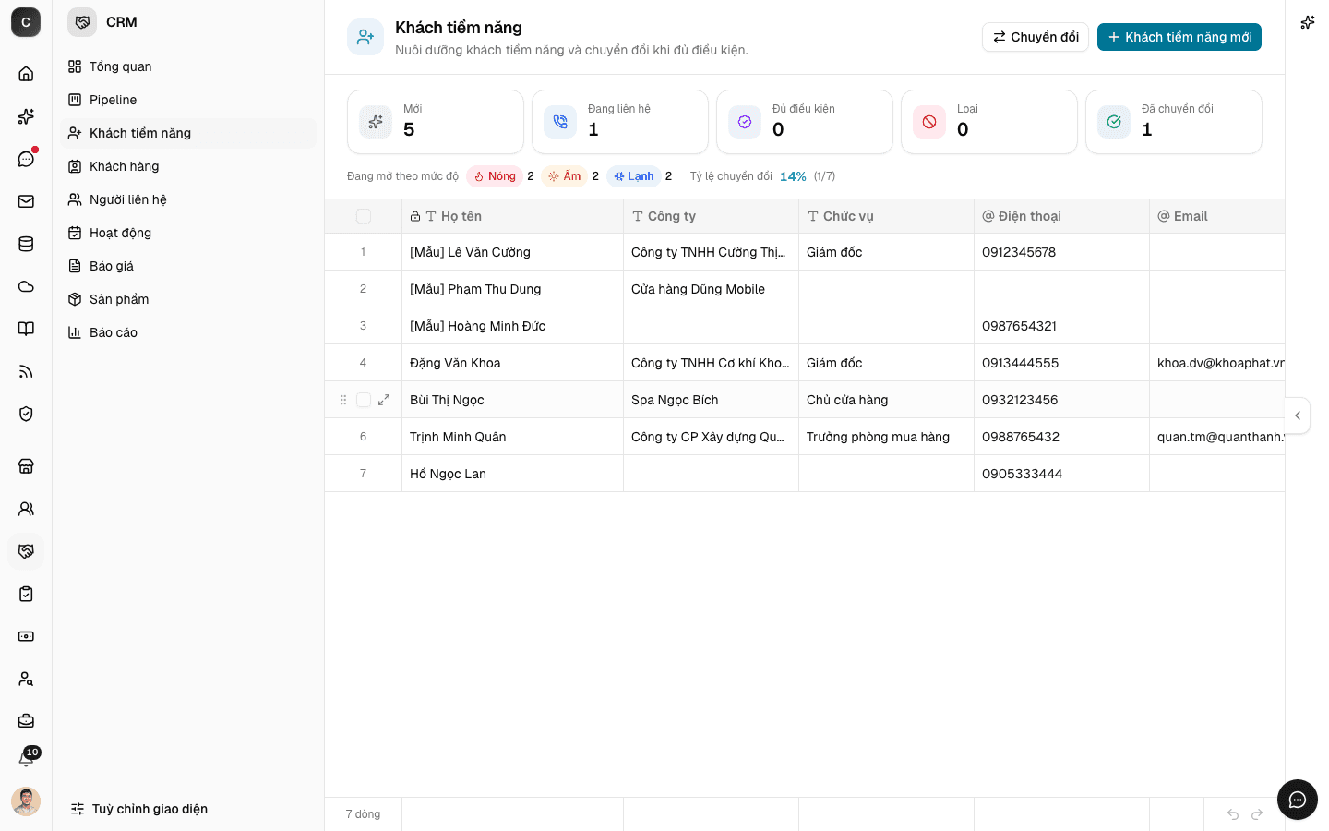Filter by the Lạnh temperature chip
The height and width of the screenshot is (831, 1329).
click(x=634, y=176)
